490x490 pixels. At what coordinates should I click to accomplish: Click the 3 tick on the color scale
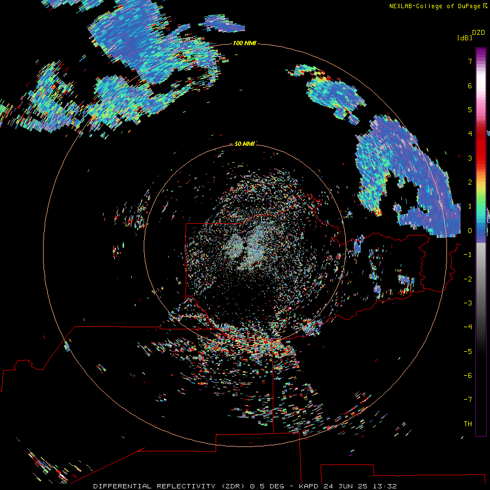click(470, 158)
